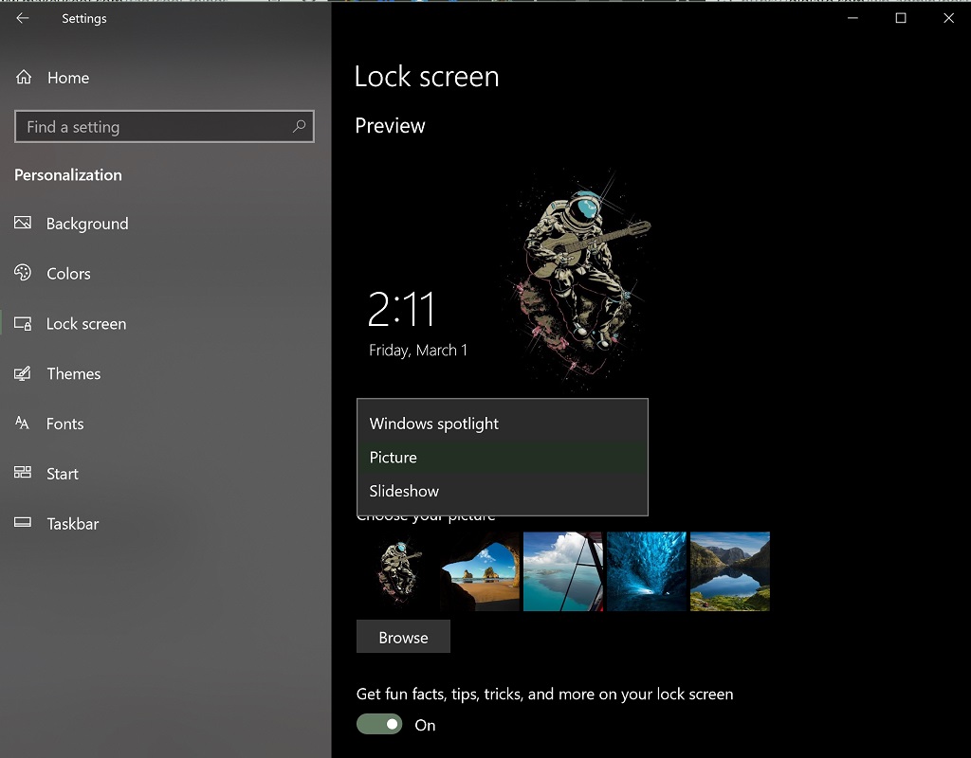
Task: Minimize the Settings window
Action: [852, 18]
